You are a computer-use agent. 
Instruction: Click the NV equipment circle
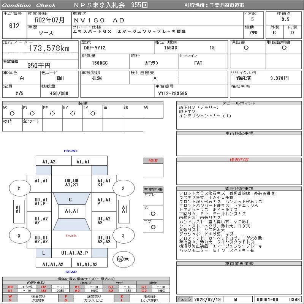[72, 113]
